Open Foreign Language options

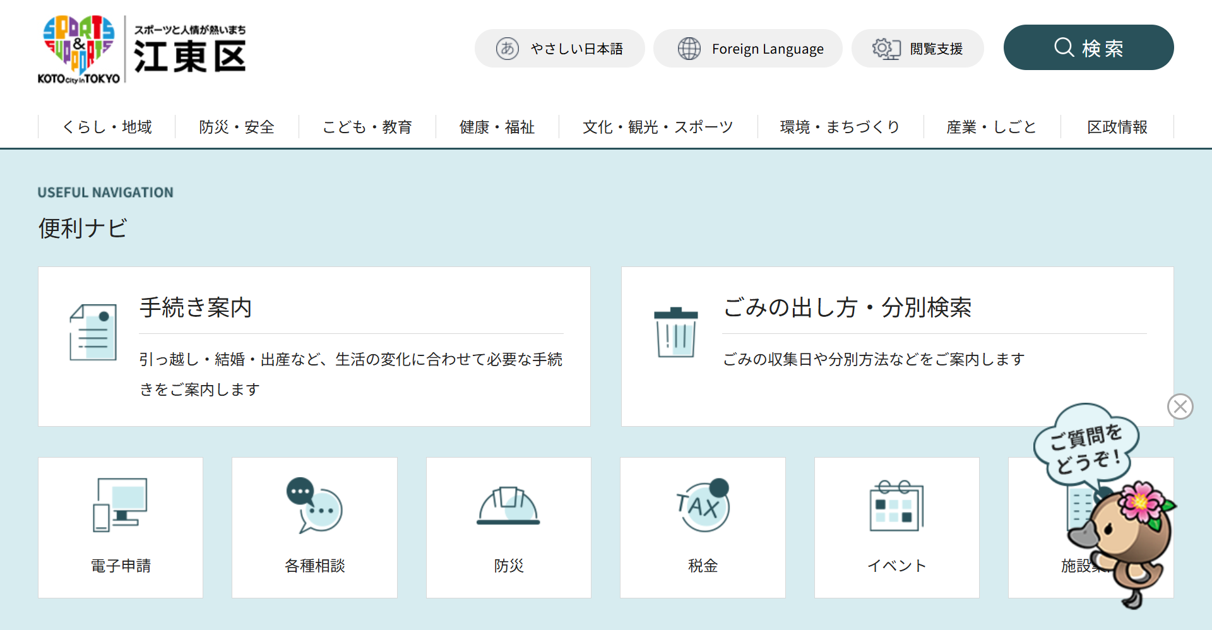point(748,49)
